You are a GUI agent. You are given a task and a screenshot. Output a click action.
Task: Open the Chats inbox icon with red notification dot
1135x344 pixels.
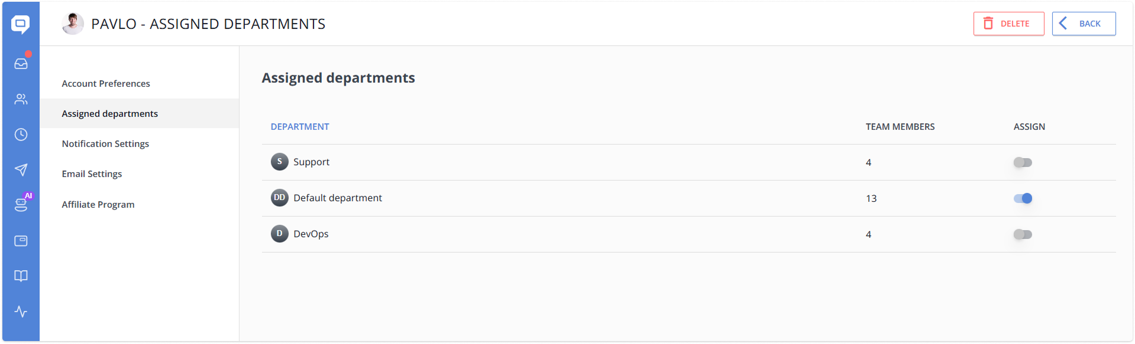click(21, 63)
